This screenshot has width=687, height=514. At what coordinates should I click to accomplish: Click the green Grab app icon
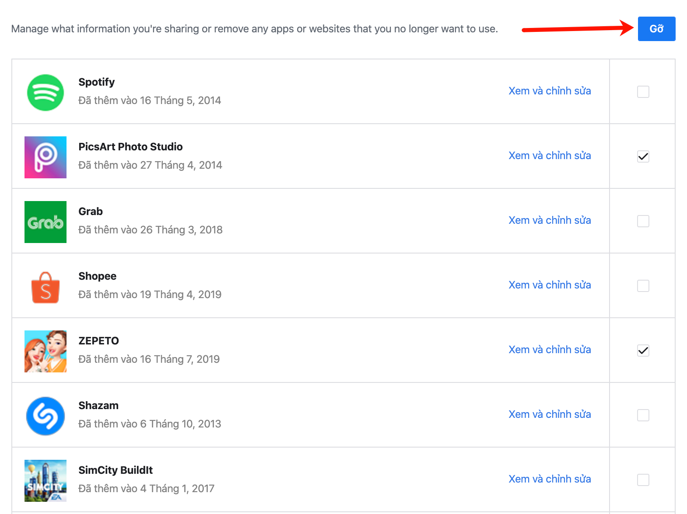46,222
